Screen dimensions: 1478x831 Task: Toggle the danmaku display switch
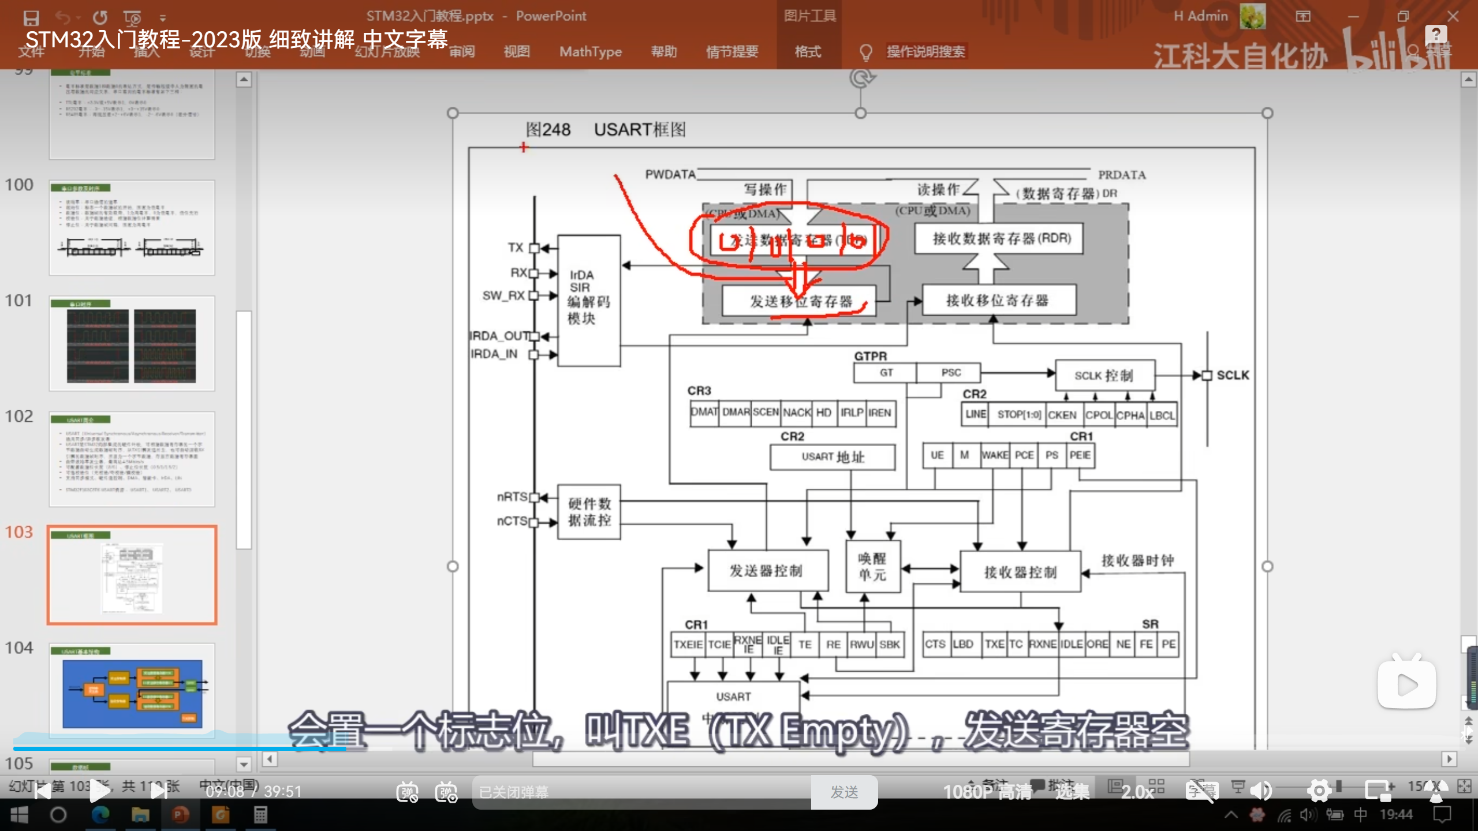407,792
